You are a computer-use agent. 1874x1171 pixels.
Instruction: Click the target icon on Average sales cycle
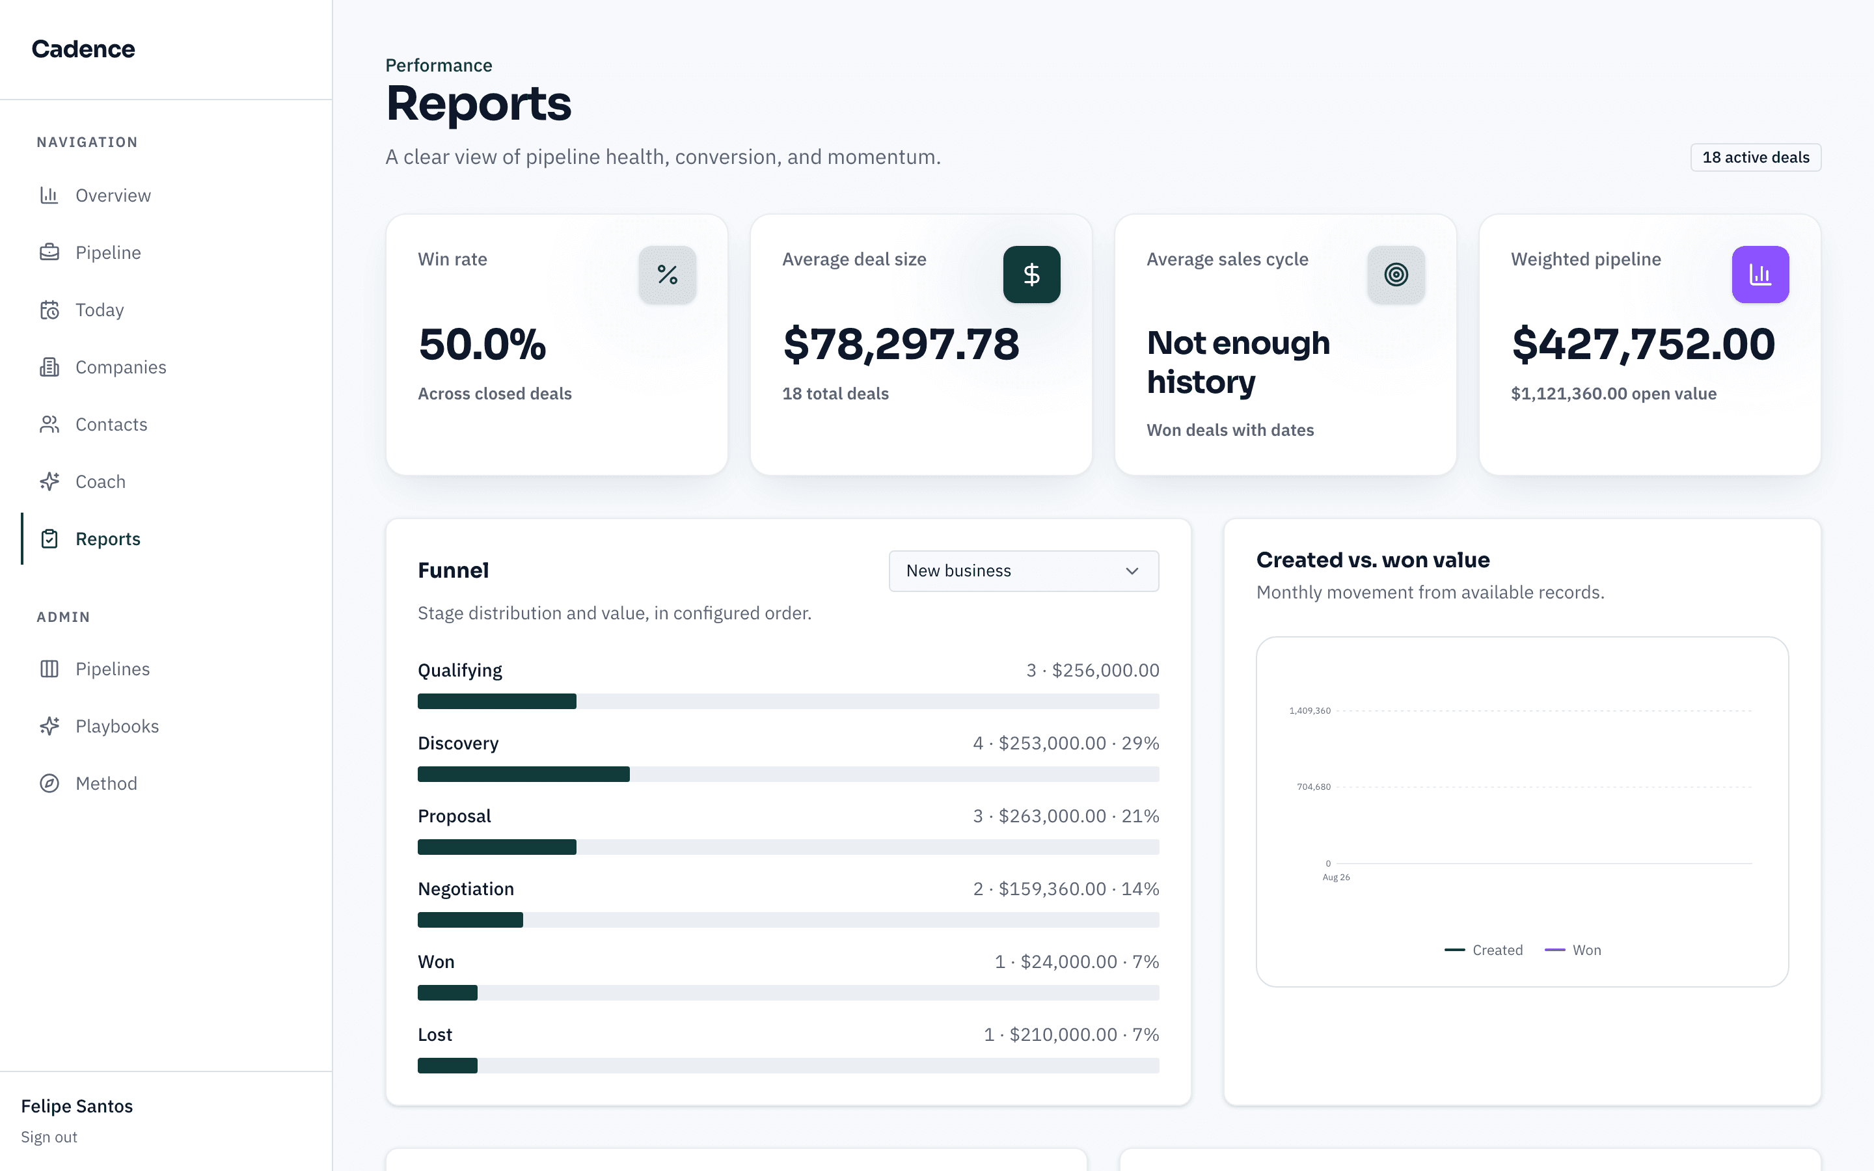(x=1396, y=275)
